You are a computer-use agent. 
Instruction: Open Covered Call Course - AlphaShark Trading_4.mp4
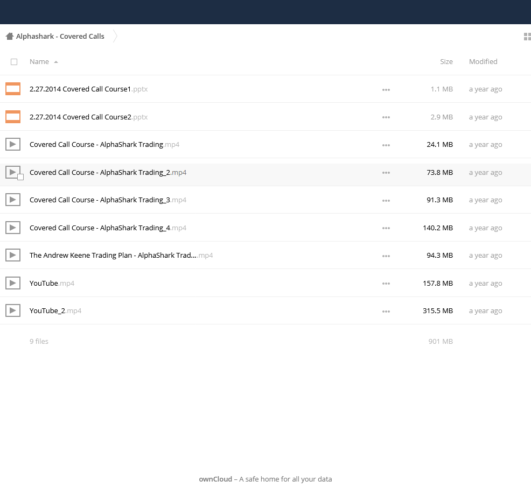108,228
